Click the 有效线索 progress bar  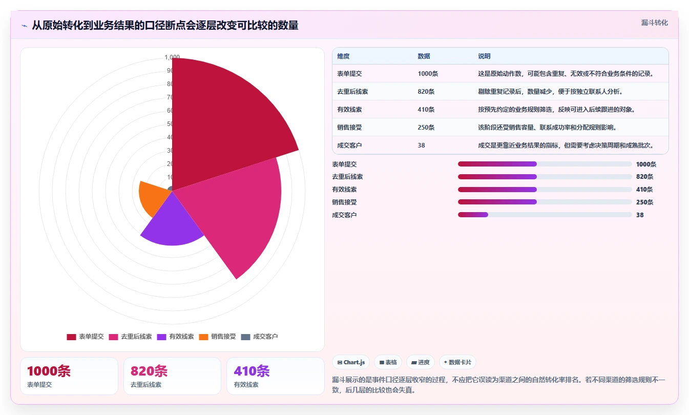point(545,190)
